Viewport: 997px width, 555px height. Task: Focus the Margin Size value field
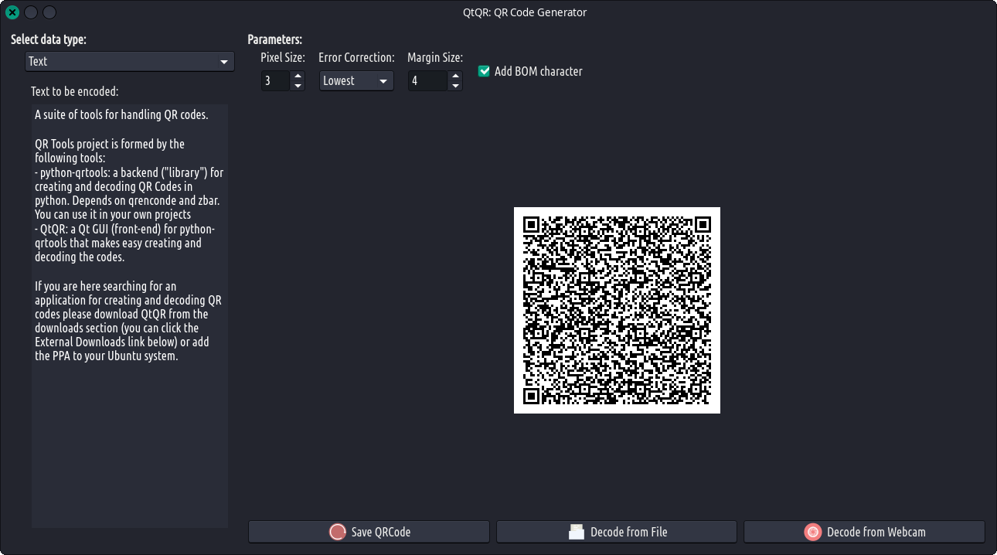427,80
